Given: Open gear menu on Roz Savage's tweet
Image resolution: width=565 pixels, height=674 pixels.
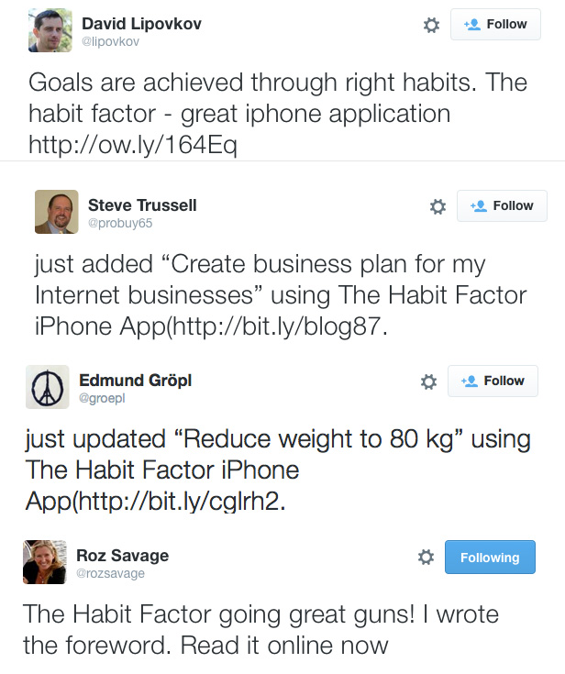Looking at the screenshot, I should pyautogui.click(x=426, y=558).
